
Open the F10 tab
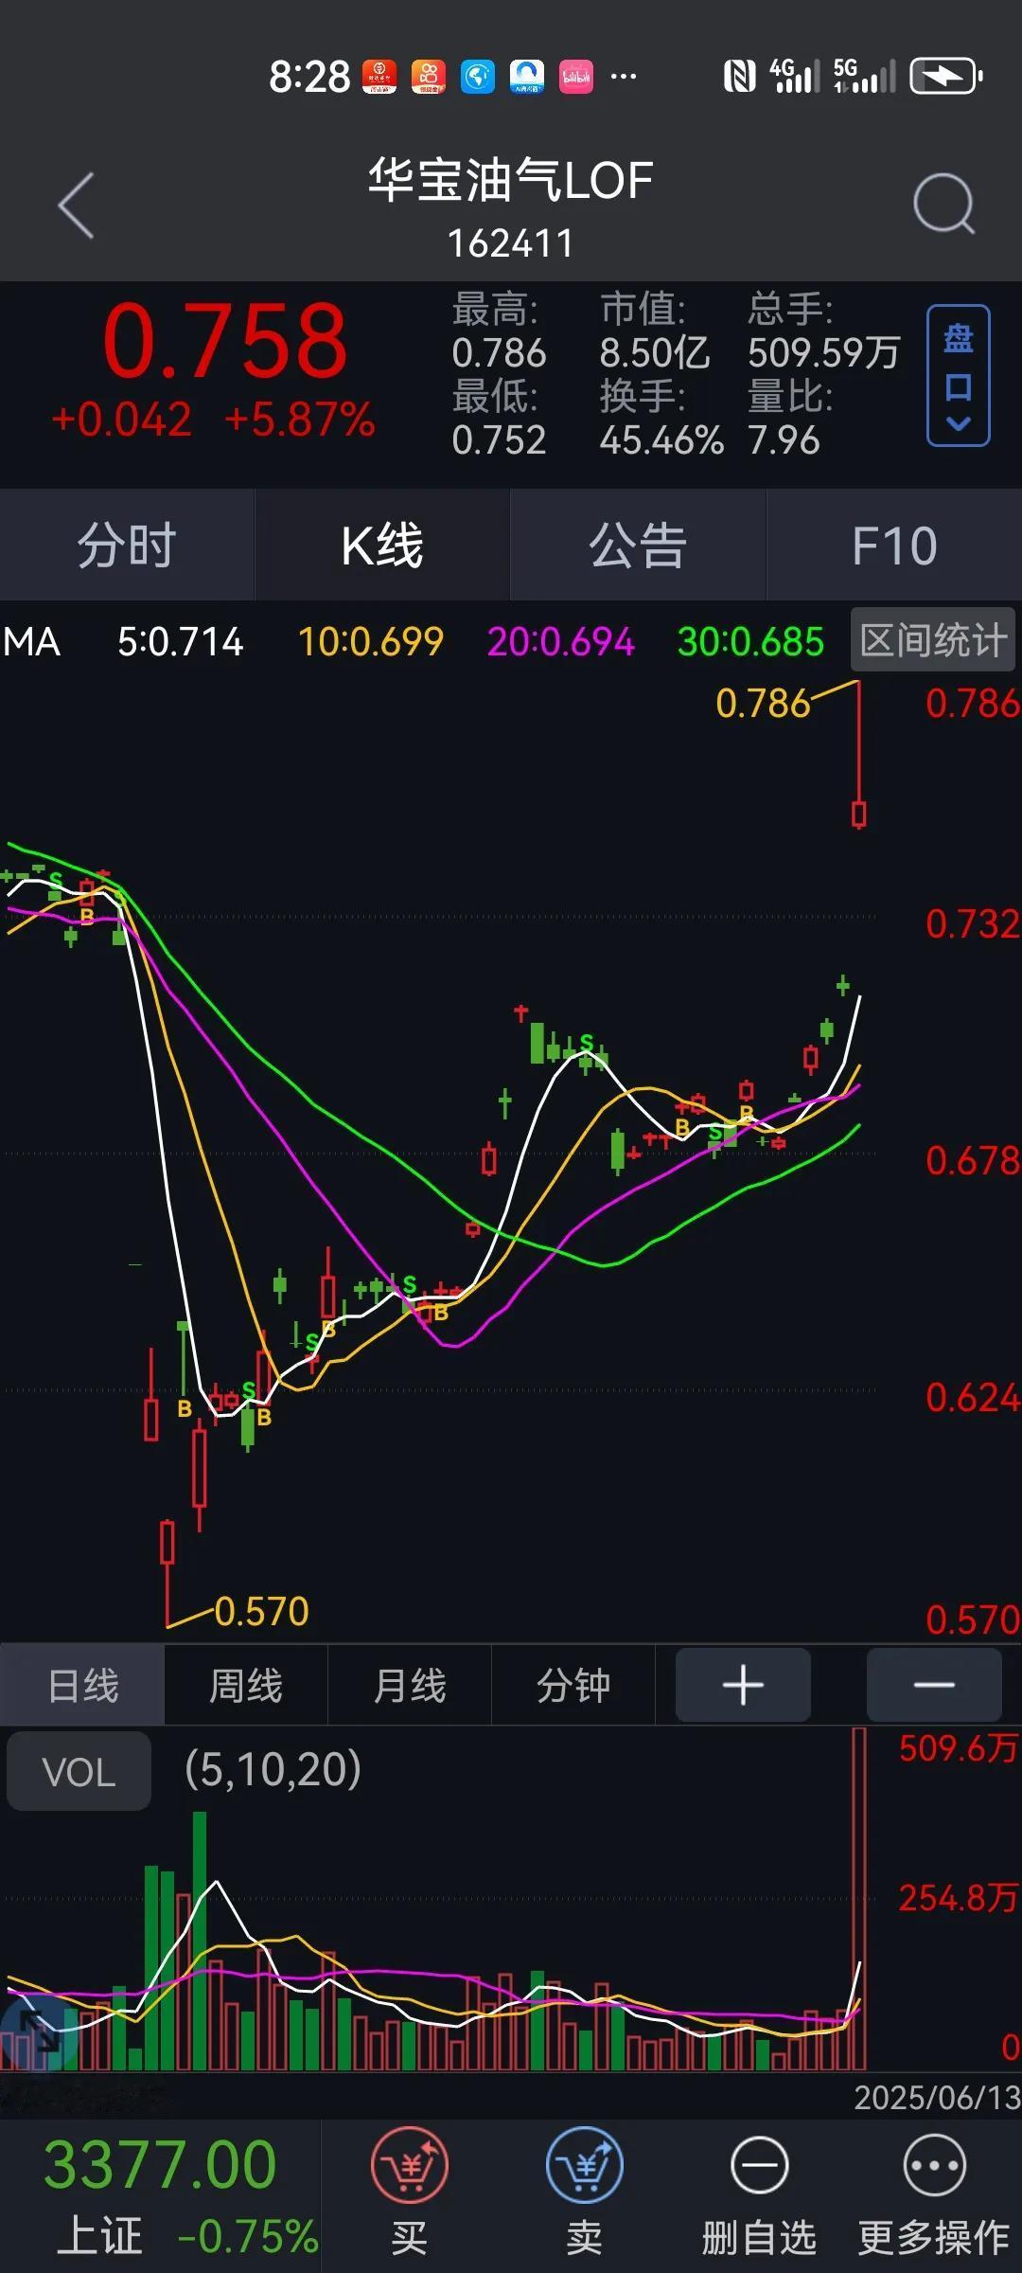[x=894, y=545]
